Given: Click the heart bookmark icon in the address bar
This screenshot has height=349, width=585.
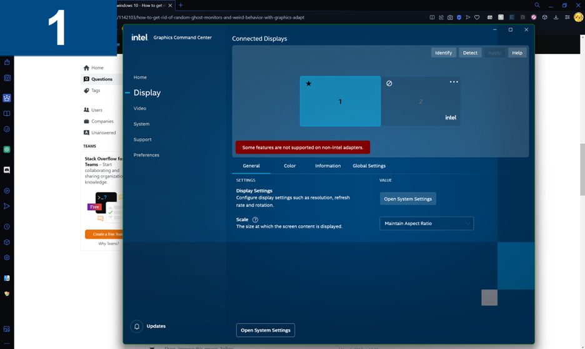Looking at the screenshot, I should pyautogui.click(x=477, y=17).
